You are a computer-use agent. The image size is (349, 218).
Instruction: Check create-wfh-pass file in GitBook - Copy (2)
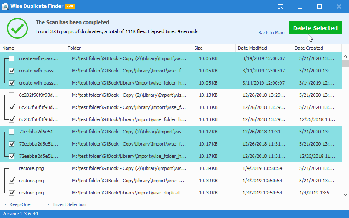point(12,59)
